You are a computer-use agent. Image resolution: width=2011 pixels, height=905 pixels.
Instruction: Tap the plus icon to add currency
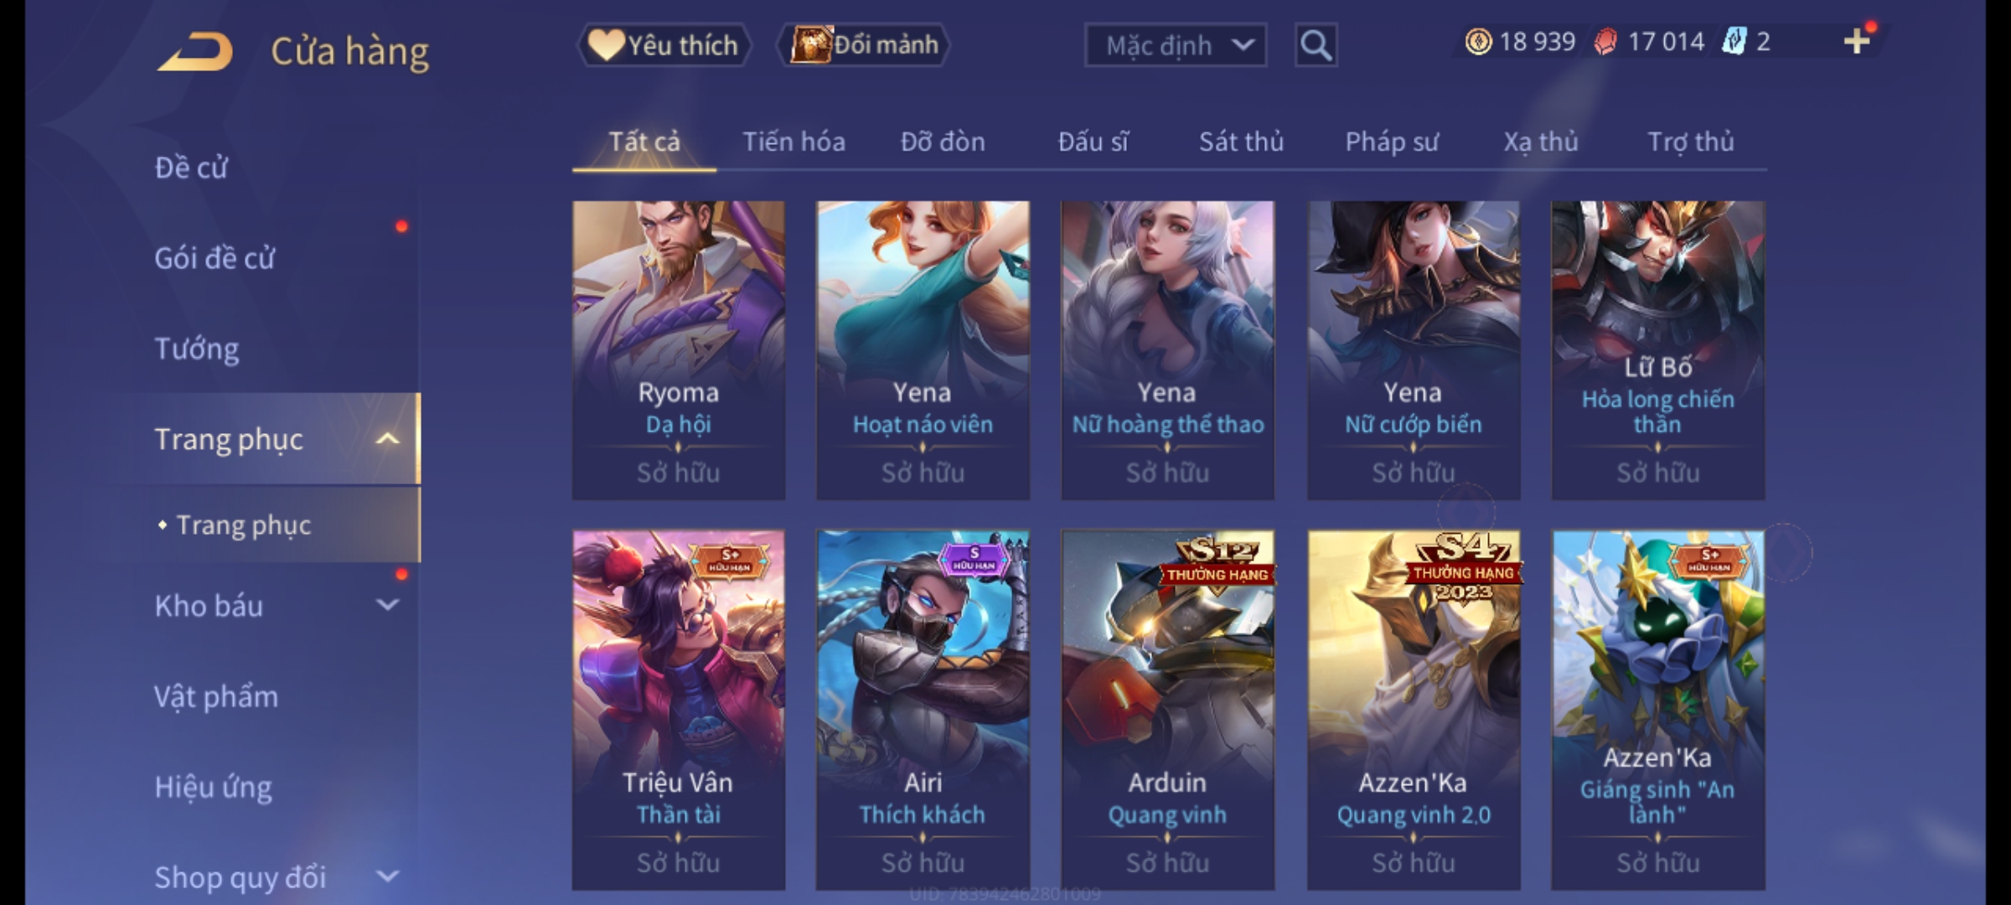[x=1857, y=41]
